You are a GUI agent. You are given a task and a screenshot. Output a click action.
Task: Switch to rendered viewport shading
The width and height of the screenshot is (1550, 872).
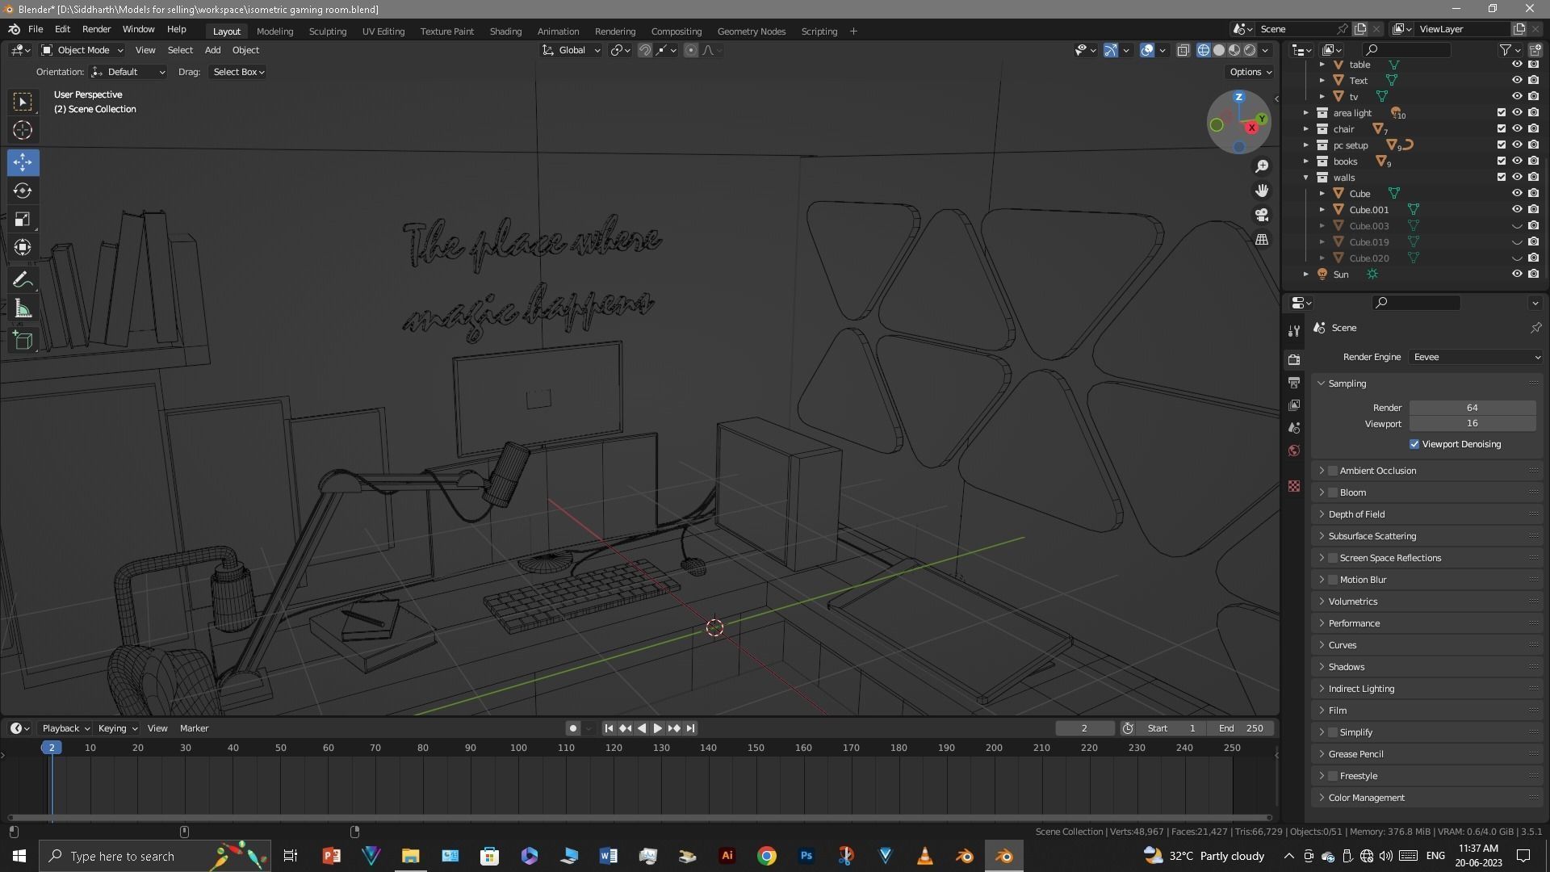tap(1250, 50)
